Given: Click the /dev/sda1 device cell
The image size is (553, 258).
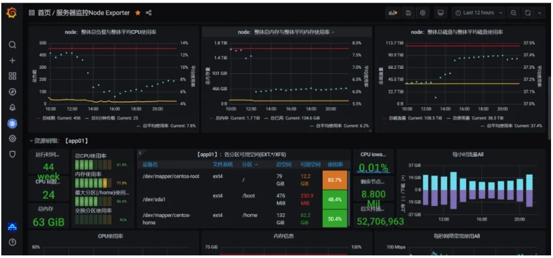Looking at the screenshot, I should (x=154, y=200).
